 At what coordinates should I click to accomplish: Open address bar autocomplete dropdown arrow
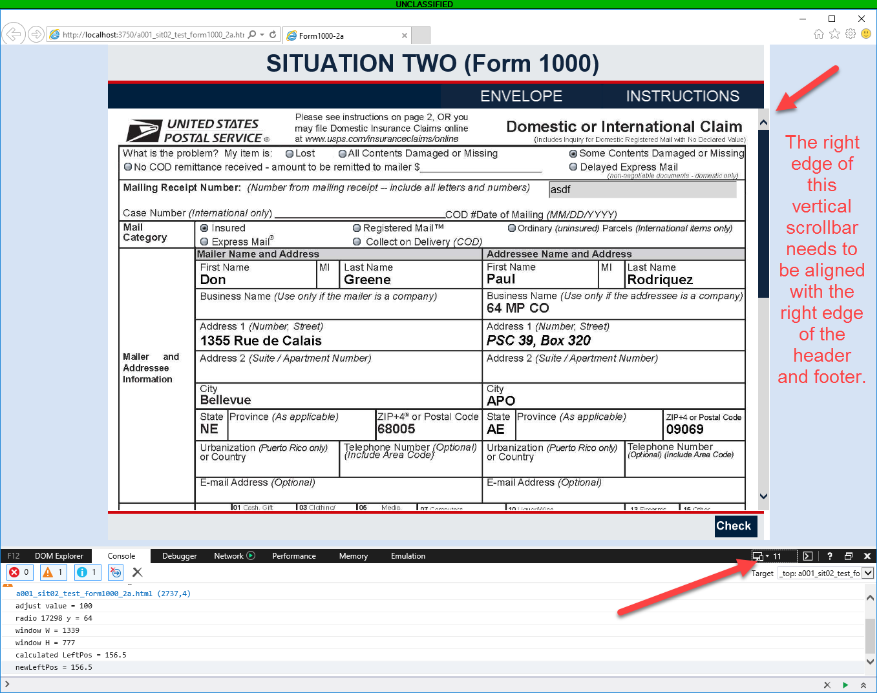(262, 35)
